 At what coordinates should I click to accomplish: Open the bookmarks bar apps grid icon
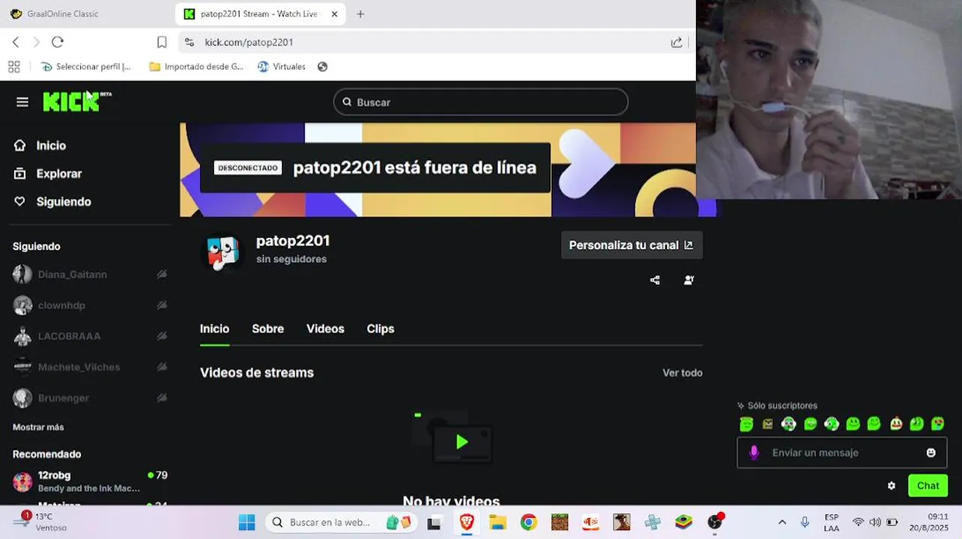point(13,67)
